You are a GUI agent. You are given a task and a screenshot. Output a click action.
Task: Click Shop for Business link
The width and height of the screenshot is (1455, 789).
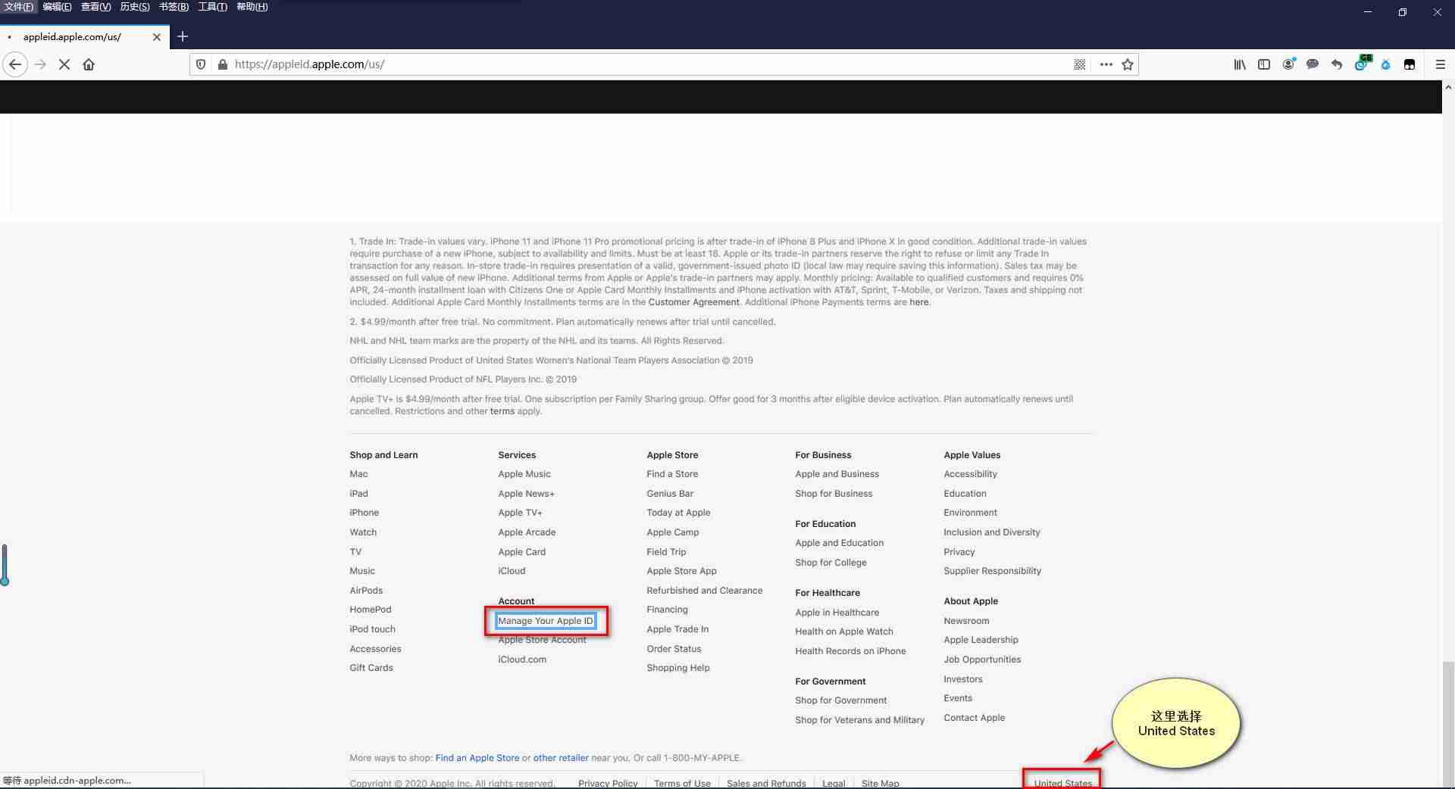pyautogui.click(x=834, y=494)
